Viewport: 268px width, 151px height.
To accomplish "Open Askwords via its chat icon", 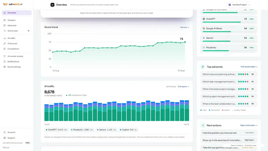I will pos(5,26).
